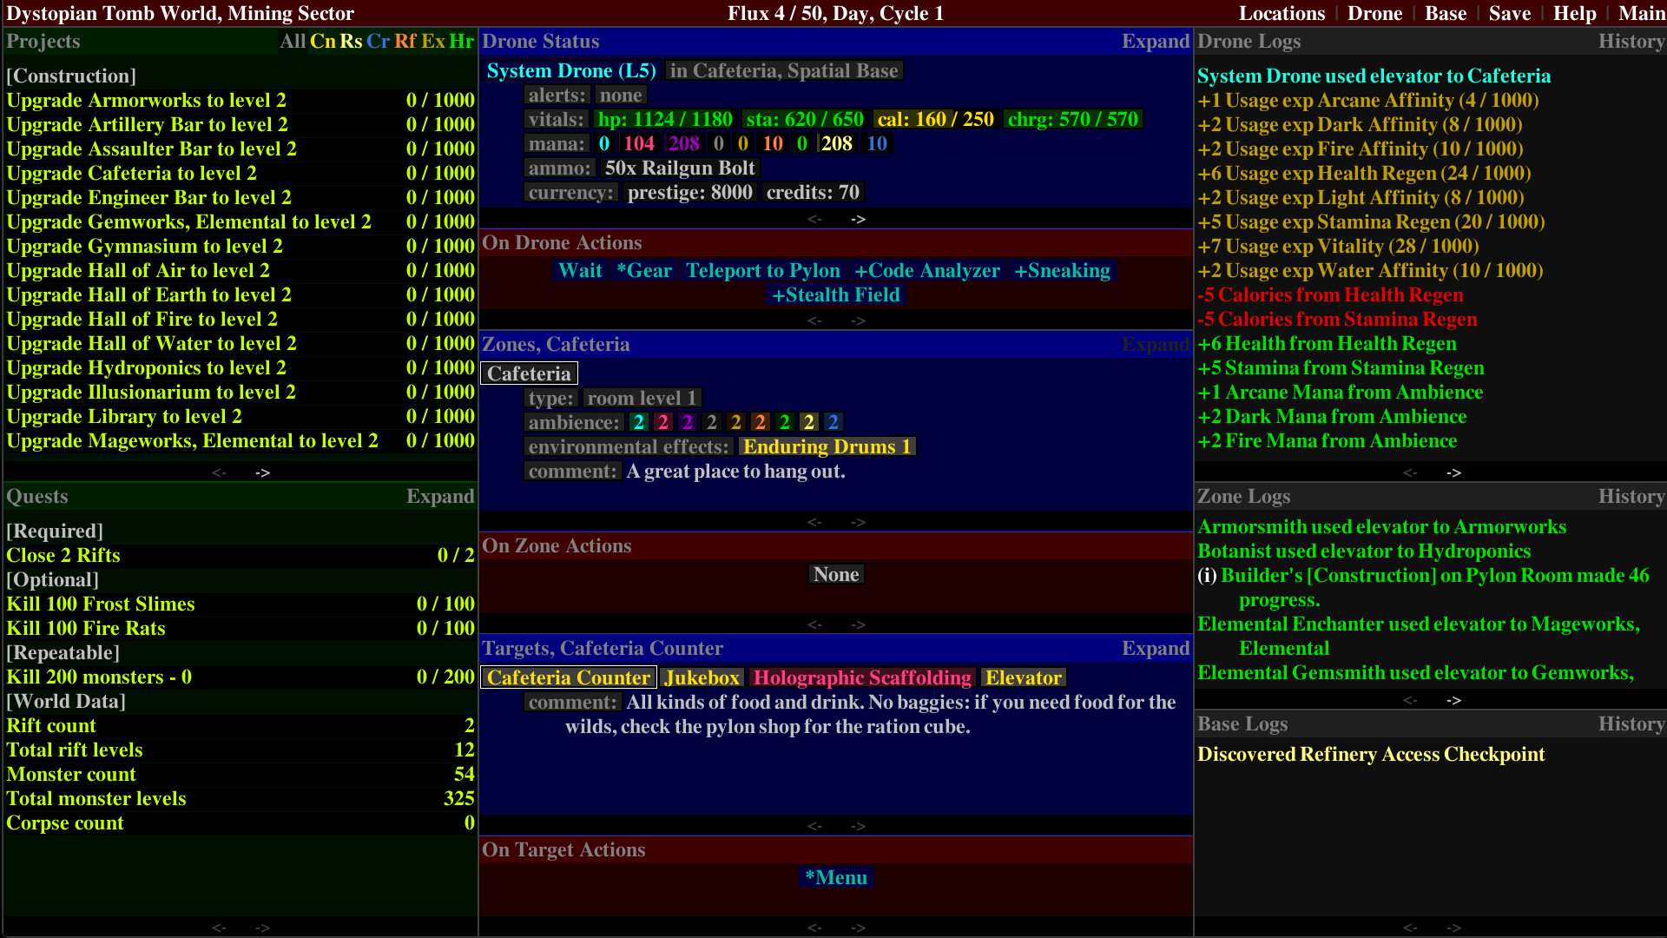Select the Elevator target

(1023, 677)
